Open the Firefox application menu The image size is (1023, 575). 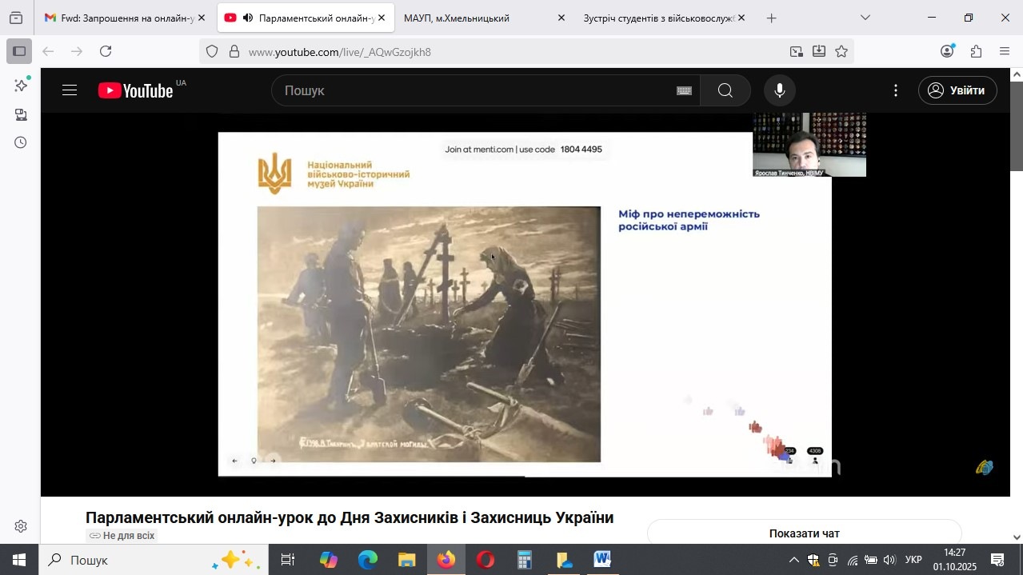tap(1005, 51)
